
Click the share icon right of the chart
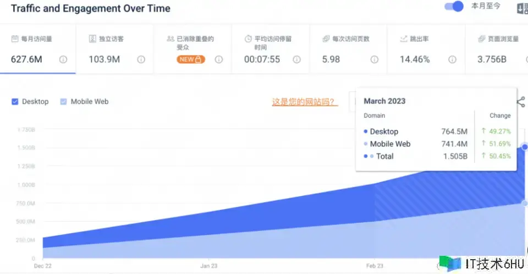pos(521,101)
